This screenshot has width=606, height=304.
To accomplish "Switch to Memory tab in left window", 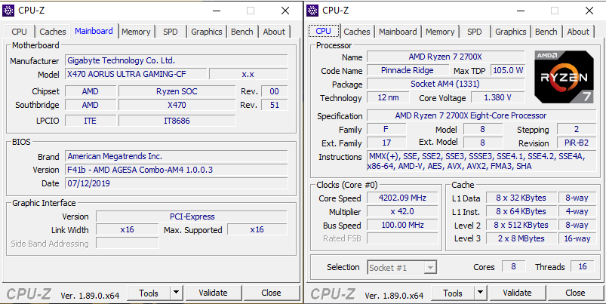I will tap(136, 32).
